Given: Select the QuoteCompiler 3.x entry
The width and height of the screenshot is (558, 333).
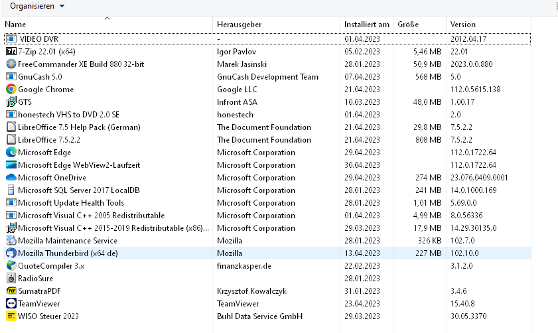Looking at the screenshot, I should [x=267, y=266].
